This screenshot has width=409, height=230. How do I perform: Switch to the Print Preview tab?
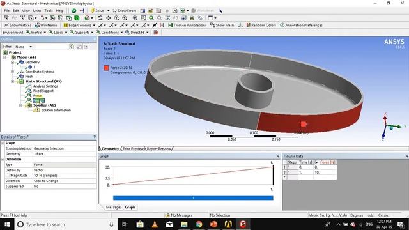pos(133,149)
